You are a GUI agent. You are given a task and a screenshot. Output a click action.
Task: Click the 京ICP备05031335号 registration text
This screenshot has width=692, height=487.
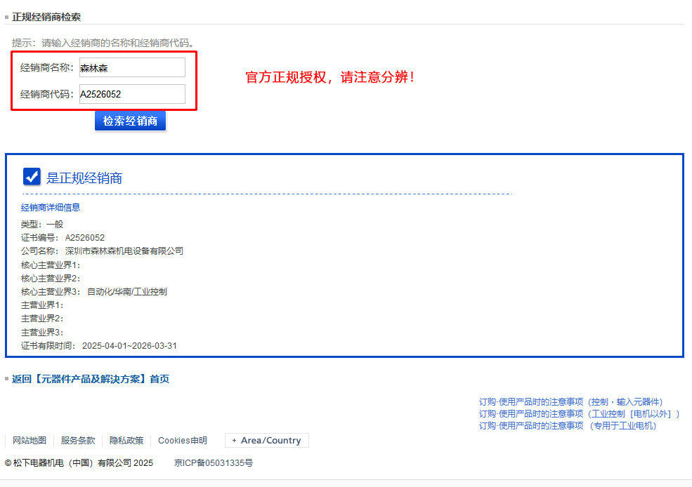coord(214,463)
